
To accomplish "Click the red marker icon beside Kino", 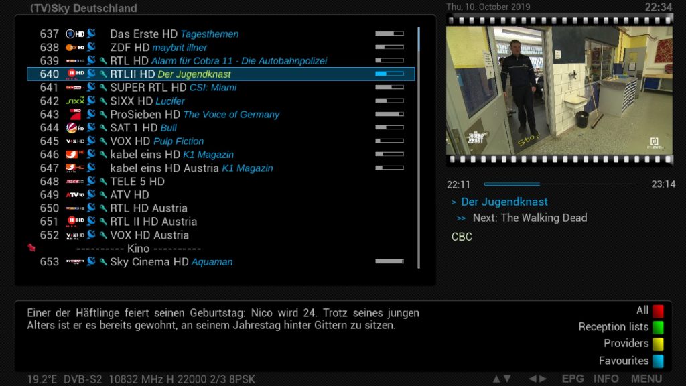I will pos(31,248).
